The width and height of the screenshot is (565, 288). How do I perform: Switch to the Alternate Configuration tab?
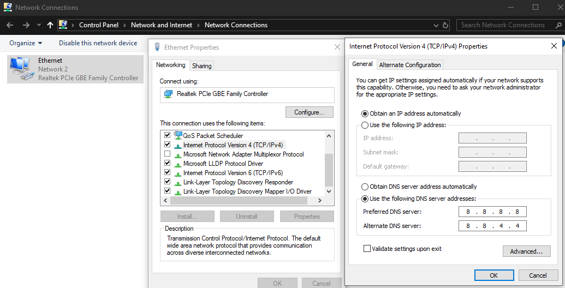click(x=409, y=65)
